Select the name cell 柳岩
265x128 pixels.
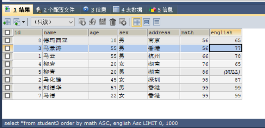66,64
